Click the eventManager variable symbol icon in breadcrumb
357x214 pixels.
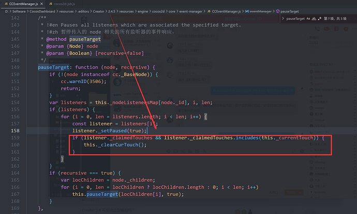pos(247,11)
